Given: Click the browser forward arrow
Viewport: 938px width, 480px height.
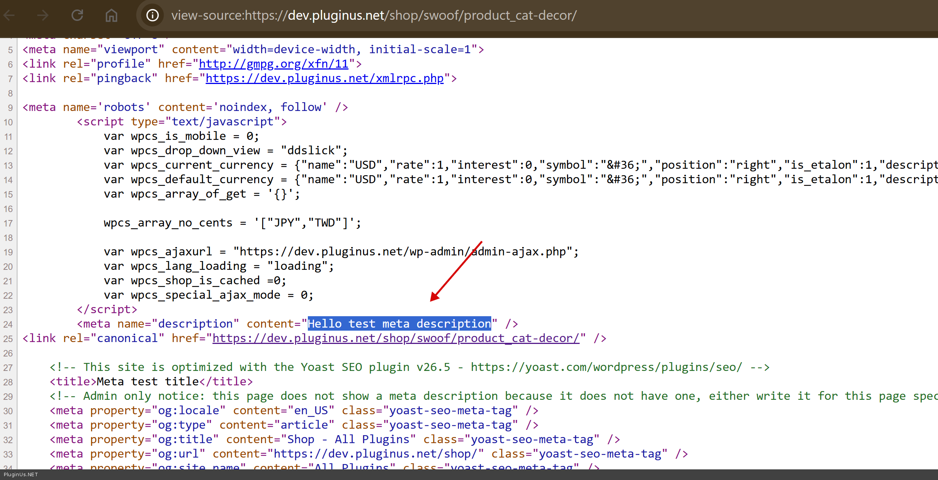Looking at the screenshot, I should [43, 16].
